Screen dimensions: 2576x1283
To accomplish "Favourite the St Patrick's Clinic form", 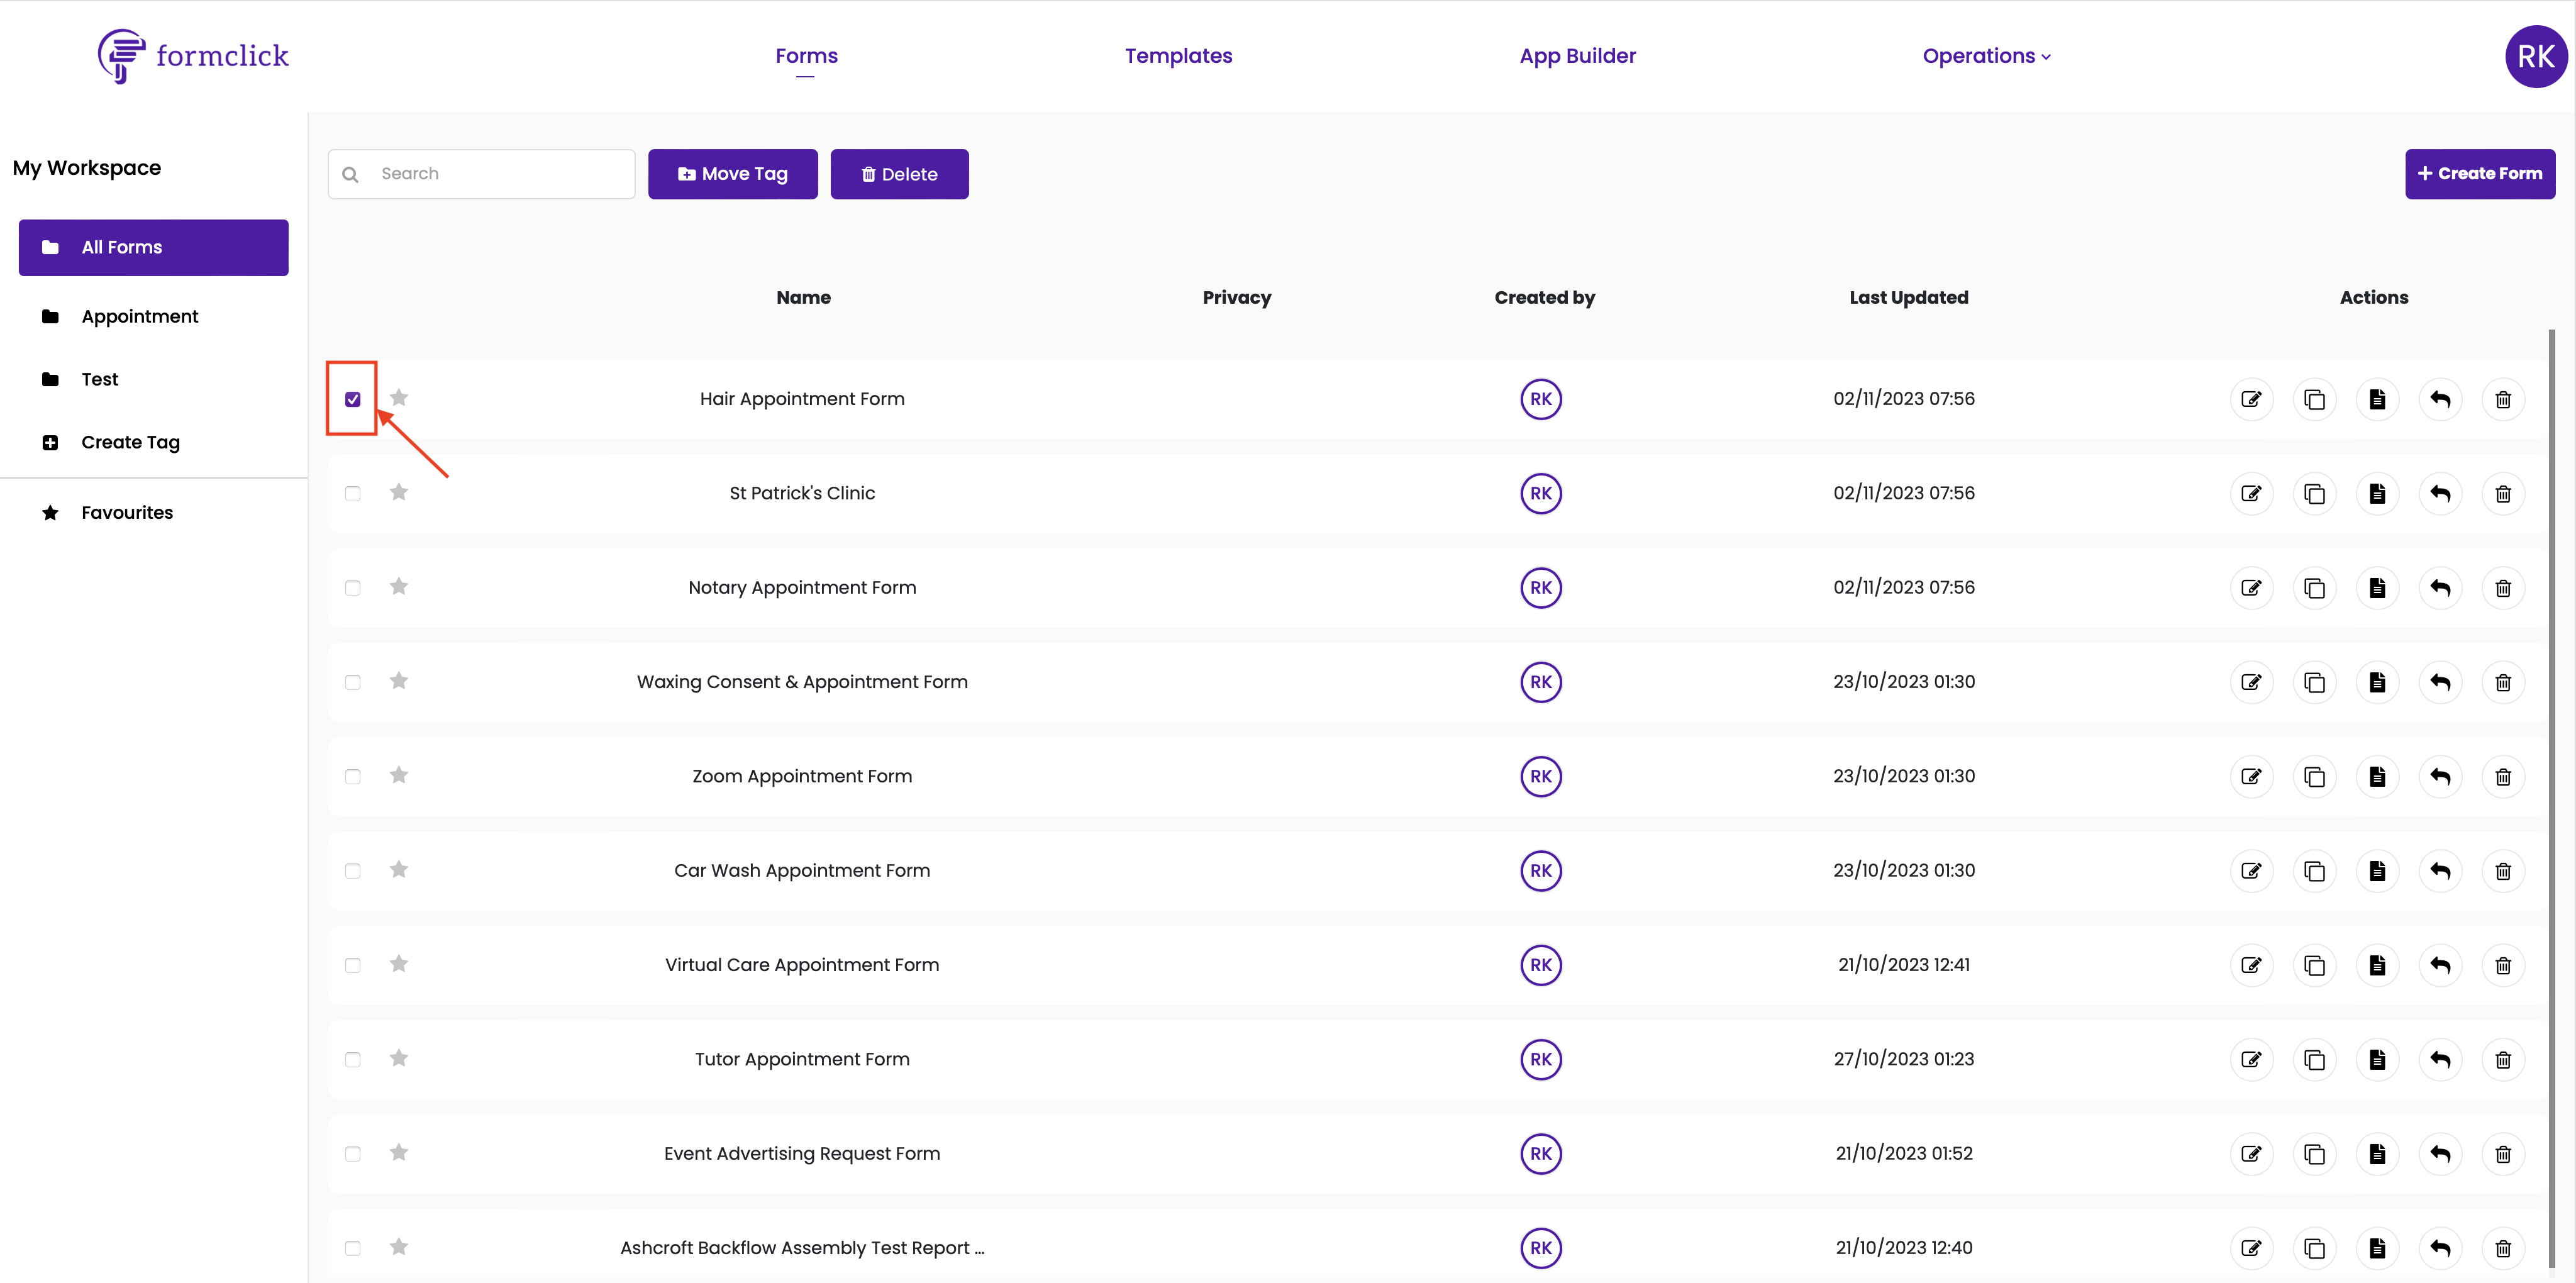I will 399,492.
